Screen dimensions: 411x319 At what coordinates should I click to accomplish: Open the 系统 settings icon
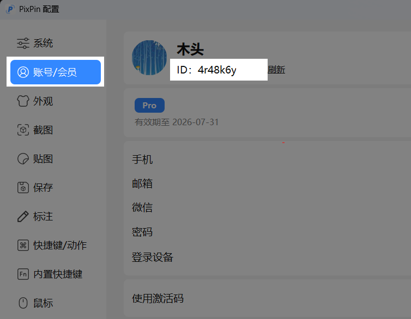(23, 43)
